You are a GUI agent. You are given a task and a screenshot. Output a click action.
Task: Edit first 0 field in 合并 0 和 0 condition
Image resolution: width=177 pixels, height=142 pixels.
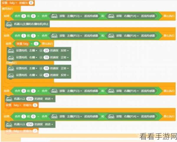24,16
